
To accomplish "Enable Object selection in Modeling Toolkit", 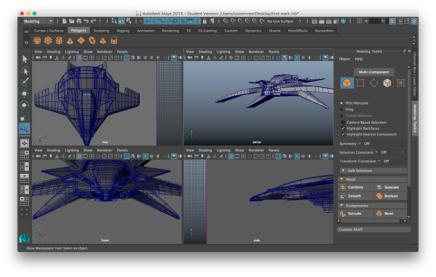I will click(347, 83).
